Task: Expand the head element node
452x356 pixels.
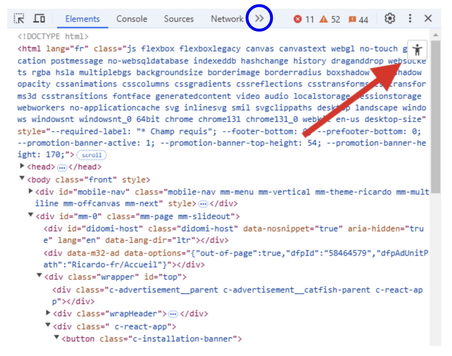Action: (22, 166)
